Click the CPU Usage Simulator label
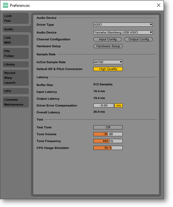173x207 pixels. click(x=53, y=148)
